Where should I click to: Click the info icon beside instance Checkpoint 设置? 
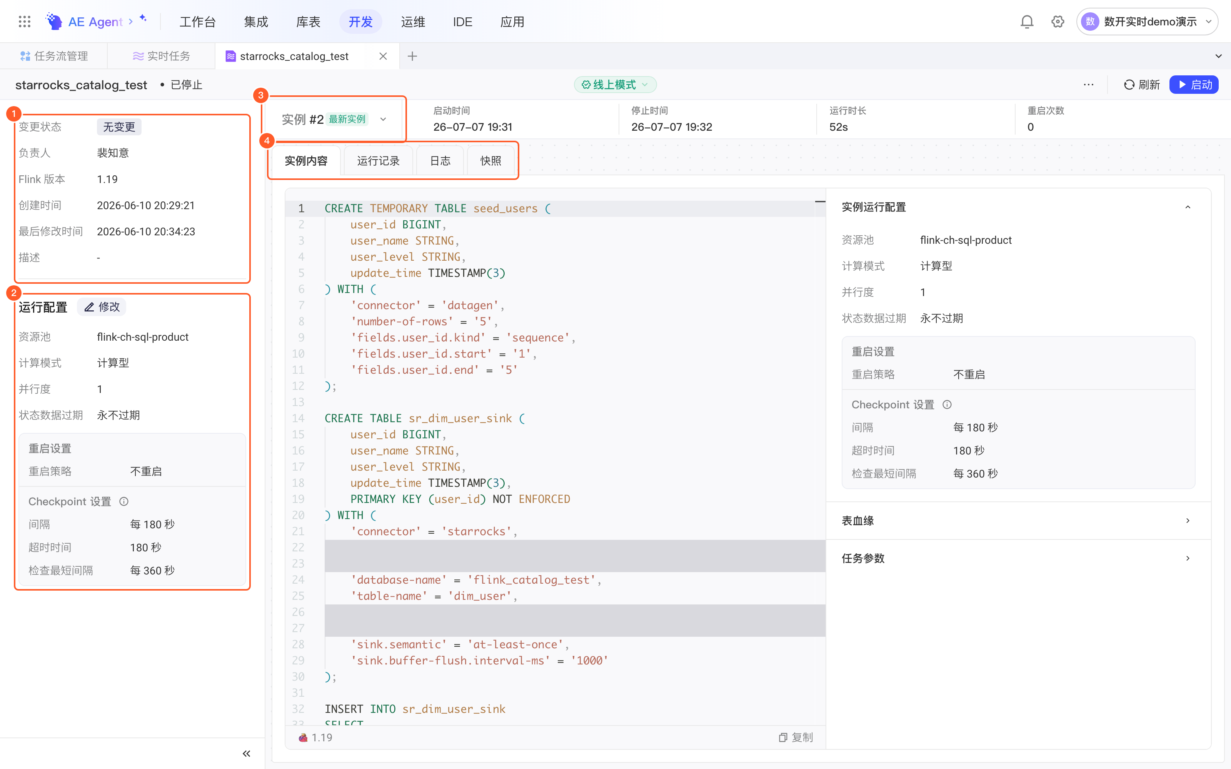947,404
